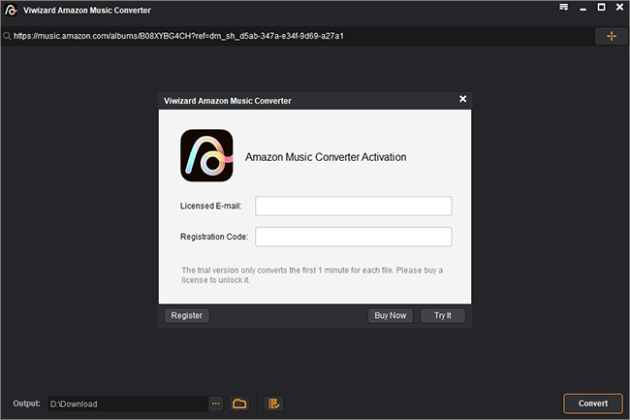Click the Viwizard app logo in title bar
The image size is (630, 420).
(11, 10)
